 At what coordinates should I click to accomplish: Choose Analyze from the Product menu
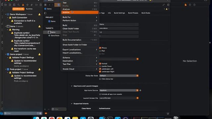click(x=80, y=9)
